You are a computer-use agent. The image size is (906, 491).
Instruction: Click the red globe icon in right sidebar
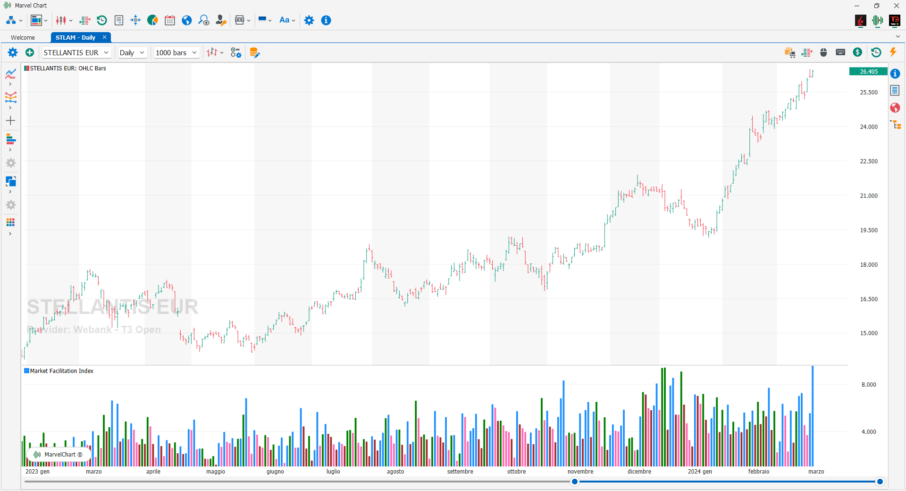click(895, 108)
